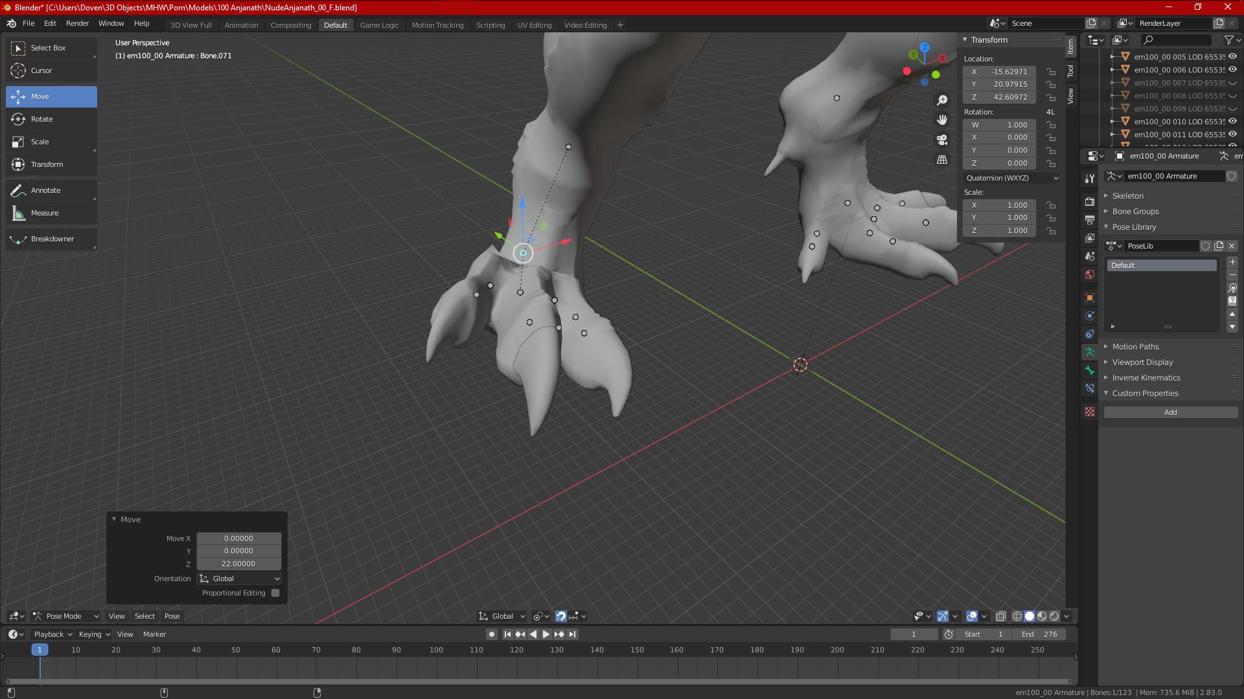Click the Location X value field slider
Image resolution: width=1244 pixels, height=699 pixels.
(999, 72)
